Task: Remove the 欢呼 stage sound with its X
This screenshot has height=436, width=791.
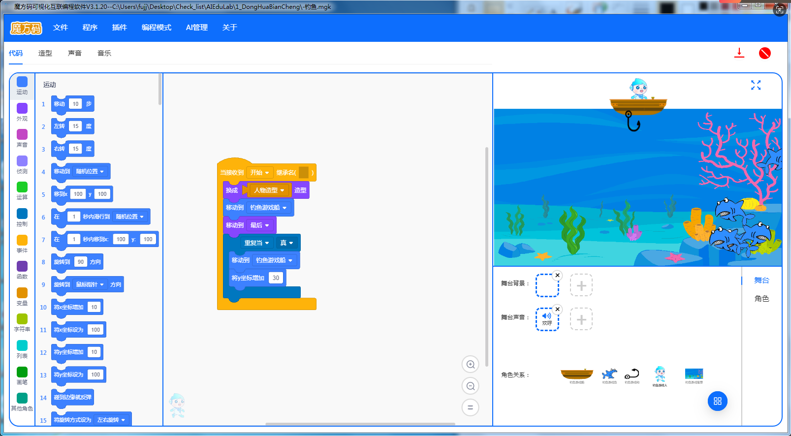Action: click(557, 310)
